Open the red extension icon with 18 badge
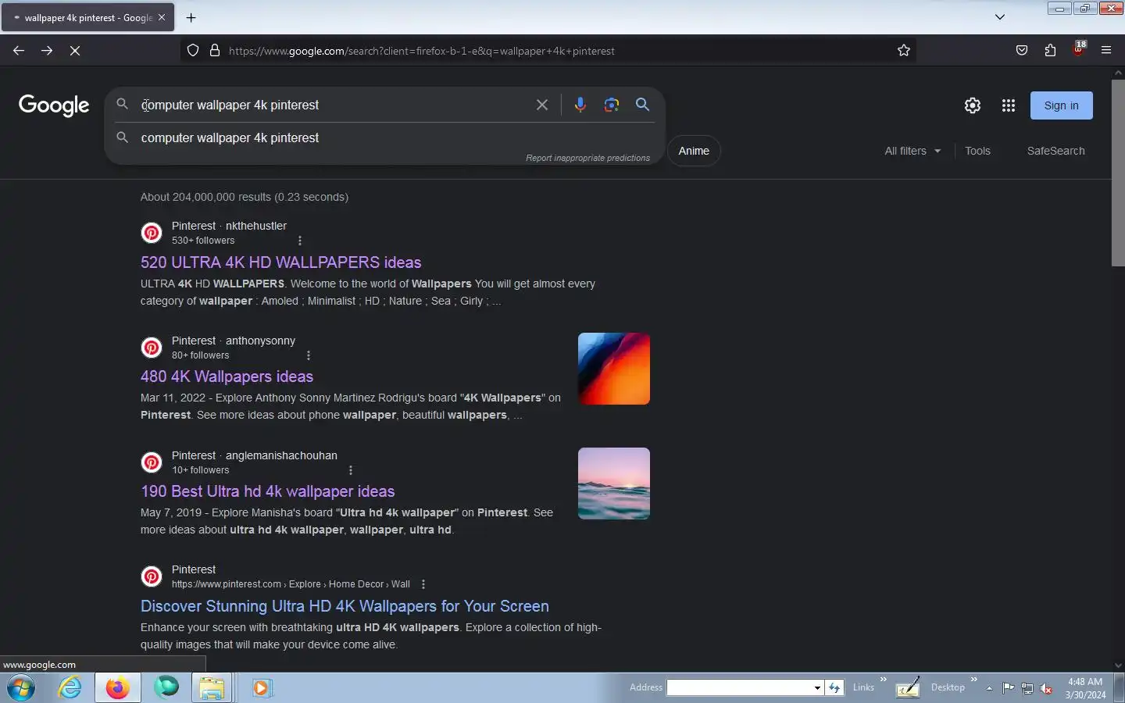The image size is (1125, 703). point(1079,49)
